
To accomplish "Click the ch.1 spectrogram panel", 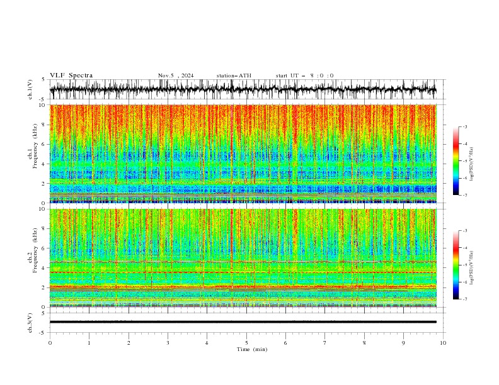I will click(243, 153).
